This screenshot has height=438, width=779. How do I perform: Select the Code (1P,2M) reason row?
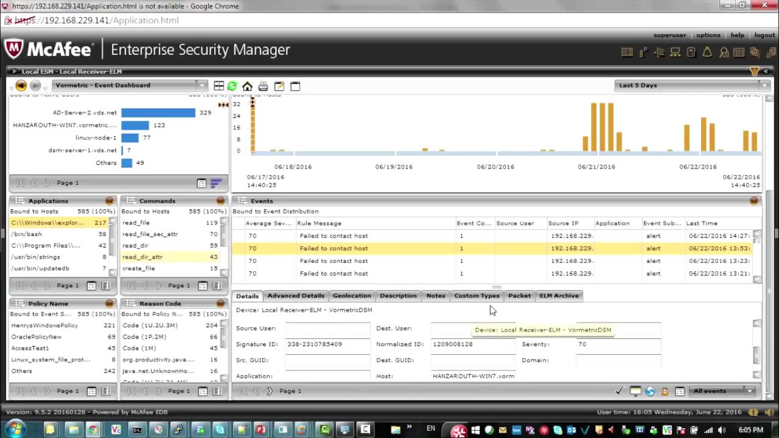pos(170,337)
